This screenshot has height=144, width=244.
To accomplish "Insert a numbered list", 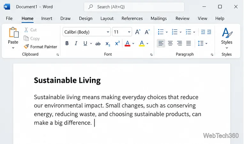I will (175, 32).
